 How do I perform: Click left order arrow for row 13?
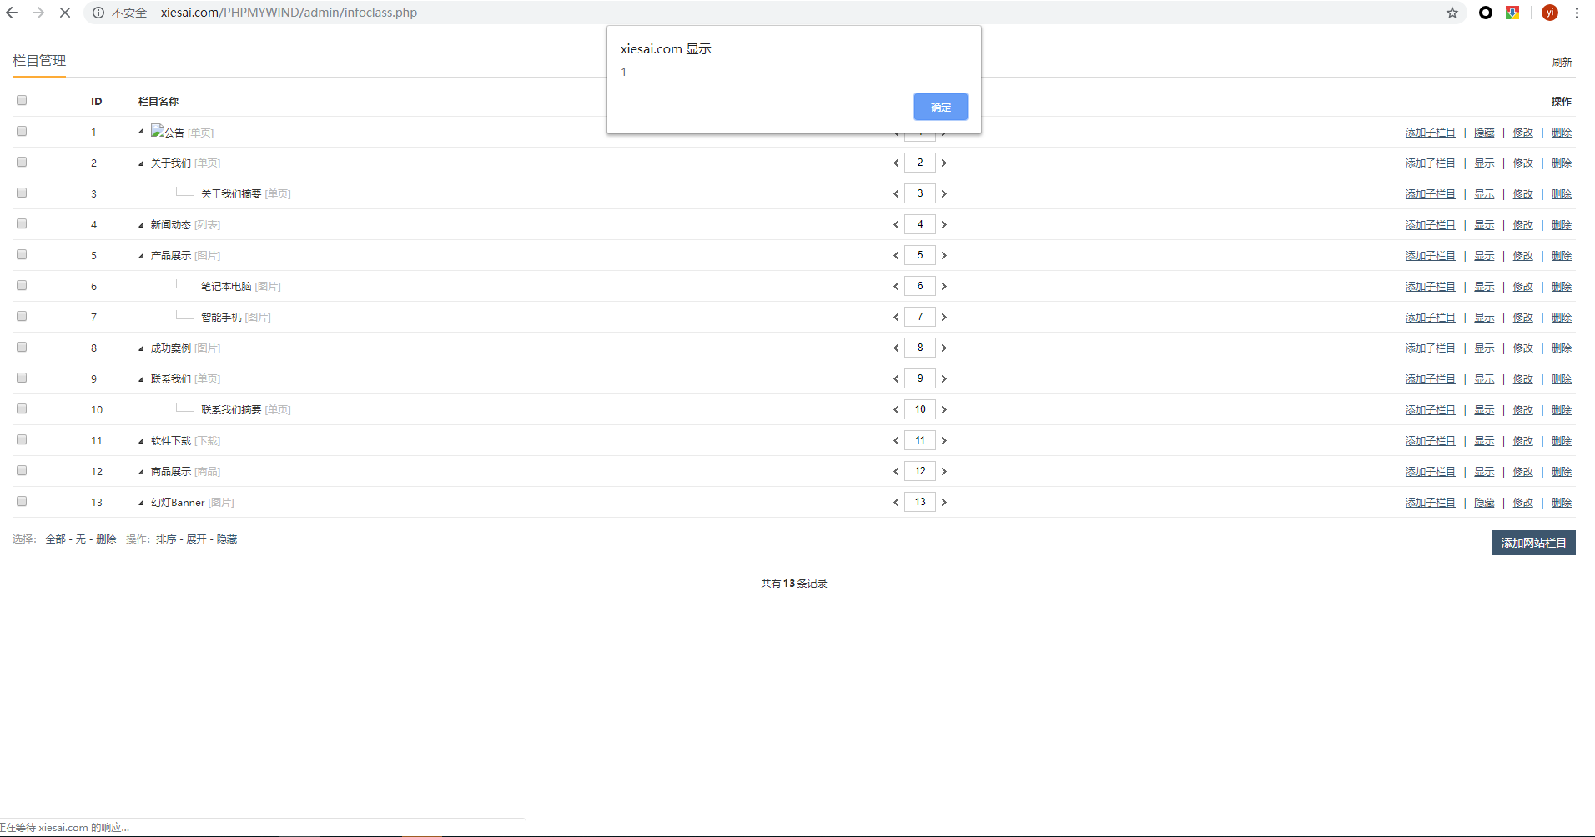coord(896,503)
